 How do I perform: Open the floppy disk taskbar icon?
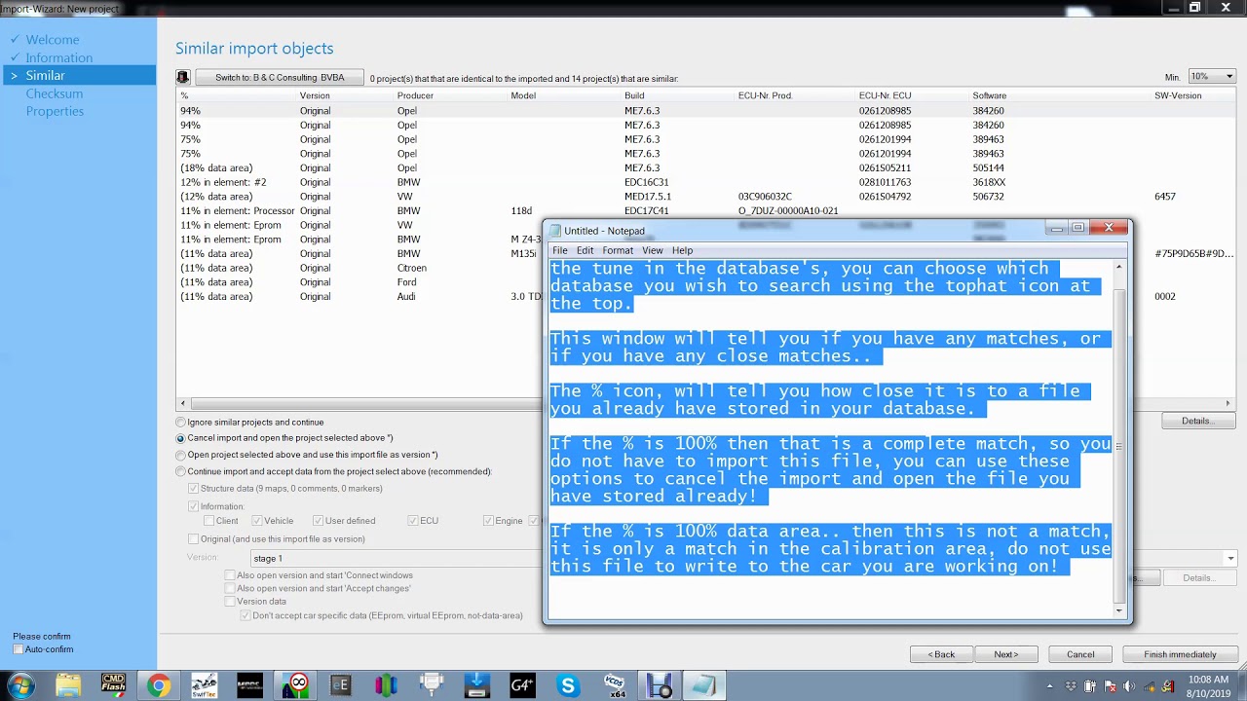660,685
